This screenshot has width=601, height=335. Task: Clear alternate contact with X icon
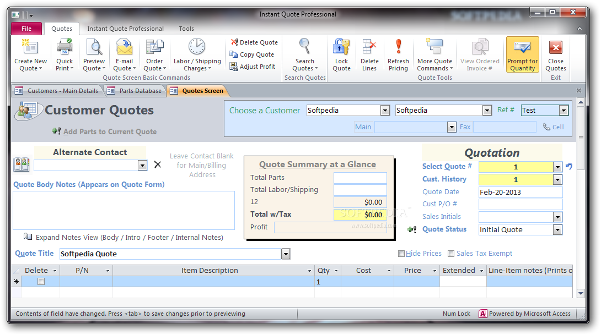(x=158, y=164)
